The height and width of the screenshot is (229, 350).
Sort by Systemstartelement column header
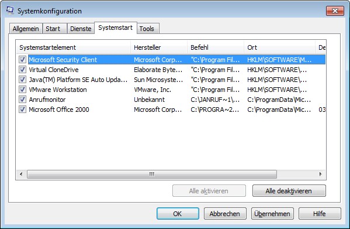(x=73, y=47)
